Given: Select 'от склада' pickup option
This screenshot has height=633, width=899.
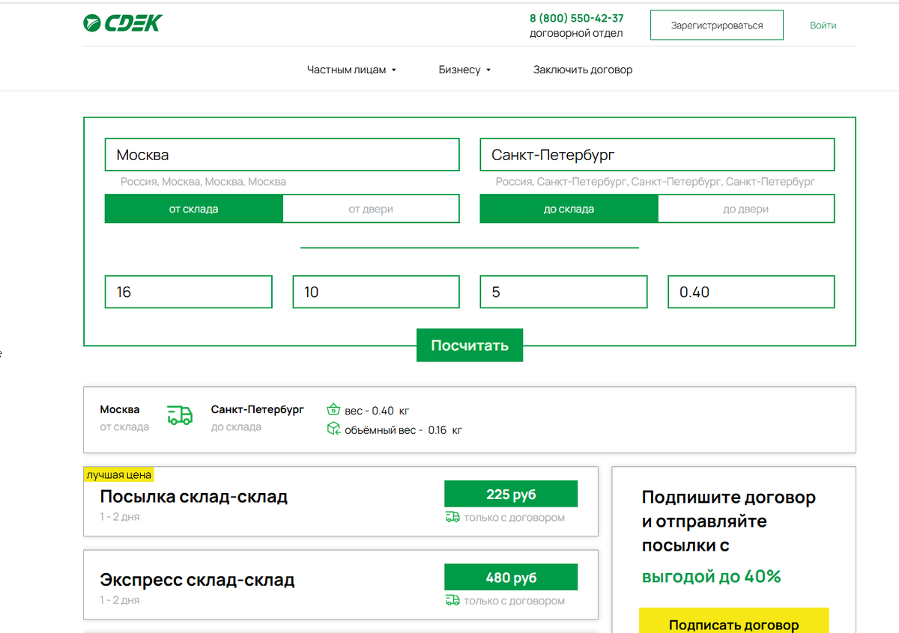Looking at the screenshot, I should click(194, 209).
